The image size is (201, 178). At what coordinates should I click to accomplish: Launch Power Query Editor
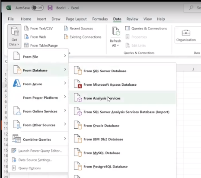click(38, 151)
